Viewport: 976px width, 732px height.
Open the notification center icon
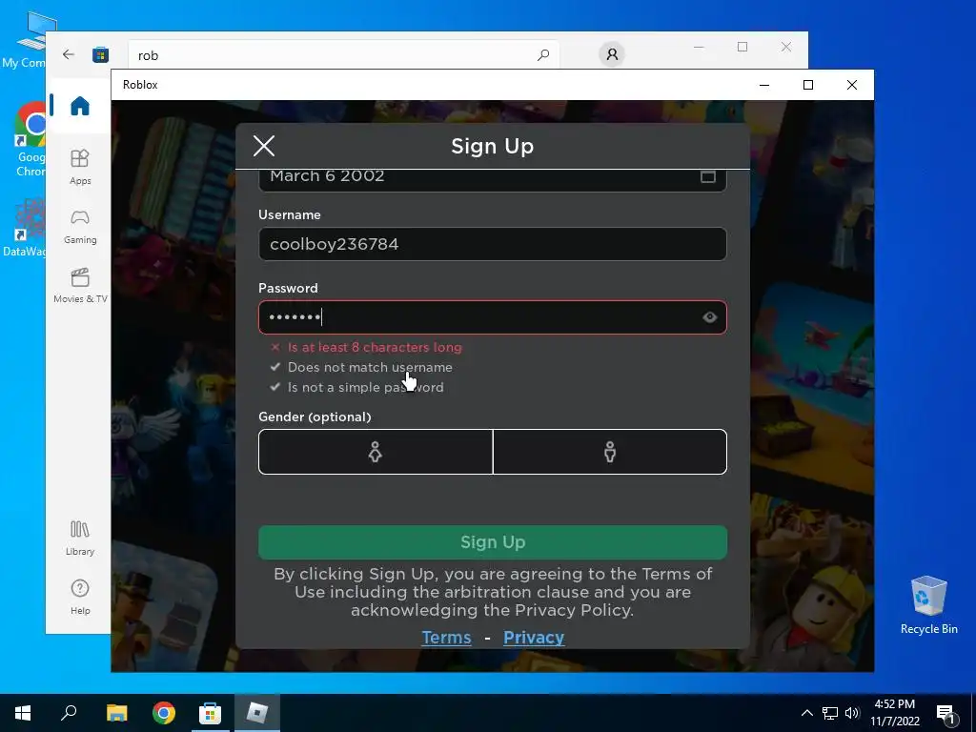click(945, 713)
